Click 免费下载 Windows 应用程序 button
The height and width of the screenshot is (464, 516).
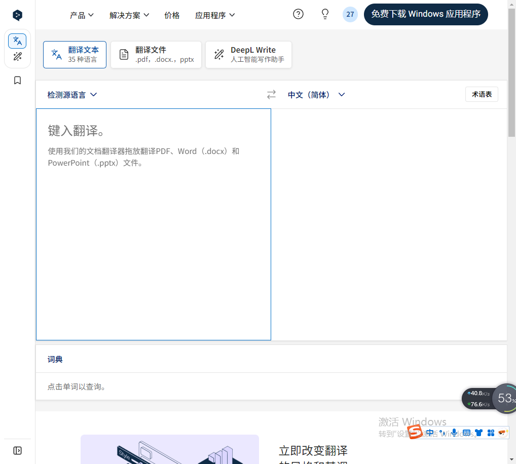point(426,14)
